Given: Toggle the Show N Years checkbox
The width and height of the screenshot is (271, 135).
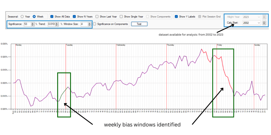Looking at the screenshot, I should click(x=74, y=17).
